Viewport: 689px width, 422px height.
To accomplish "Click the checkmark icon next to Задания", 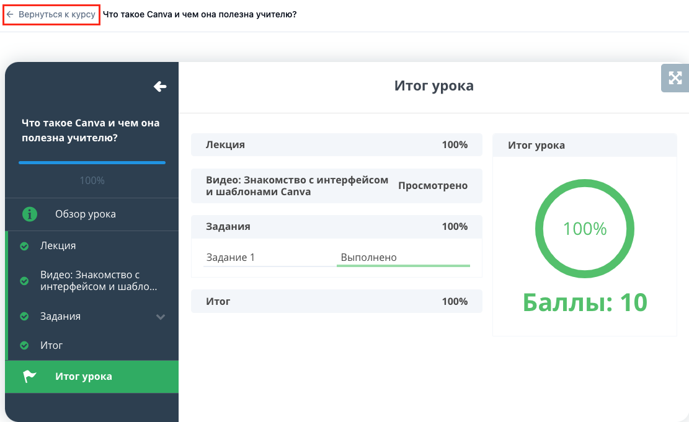I will [24, 316].
